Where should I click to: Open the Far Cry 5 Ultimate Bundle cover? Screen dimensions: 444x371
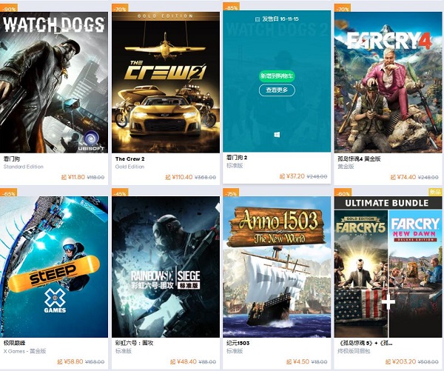(x=388, y=267)
